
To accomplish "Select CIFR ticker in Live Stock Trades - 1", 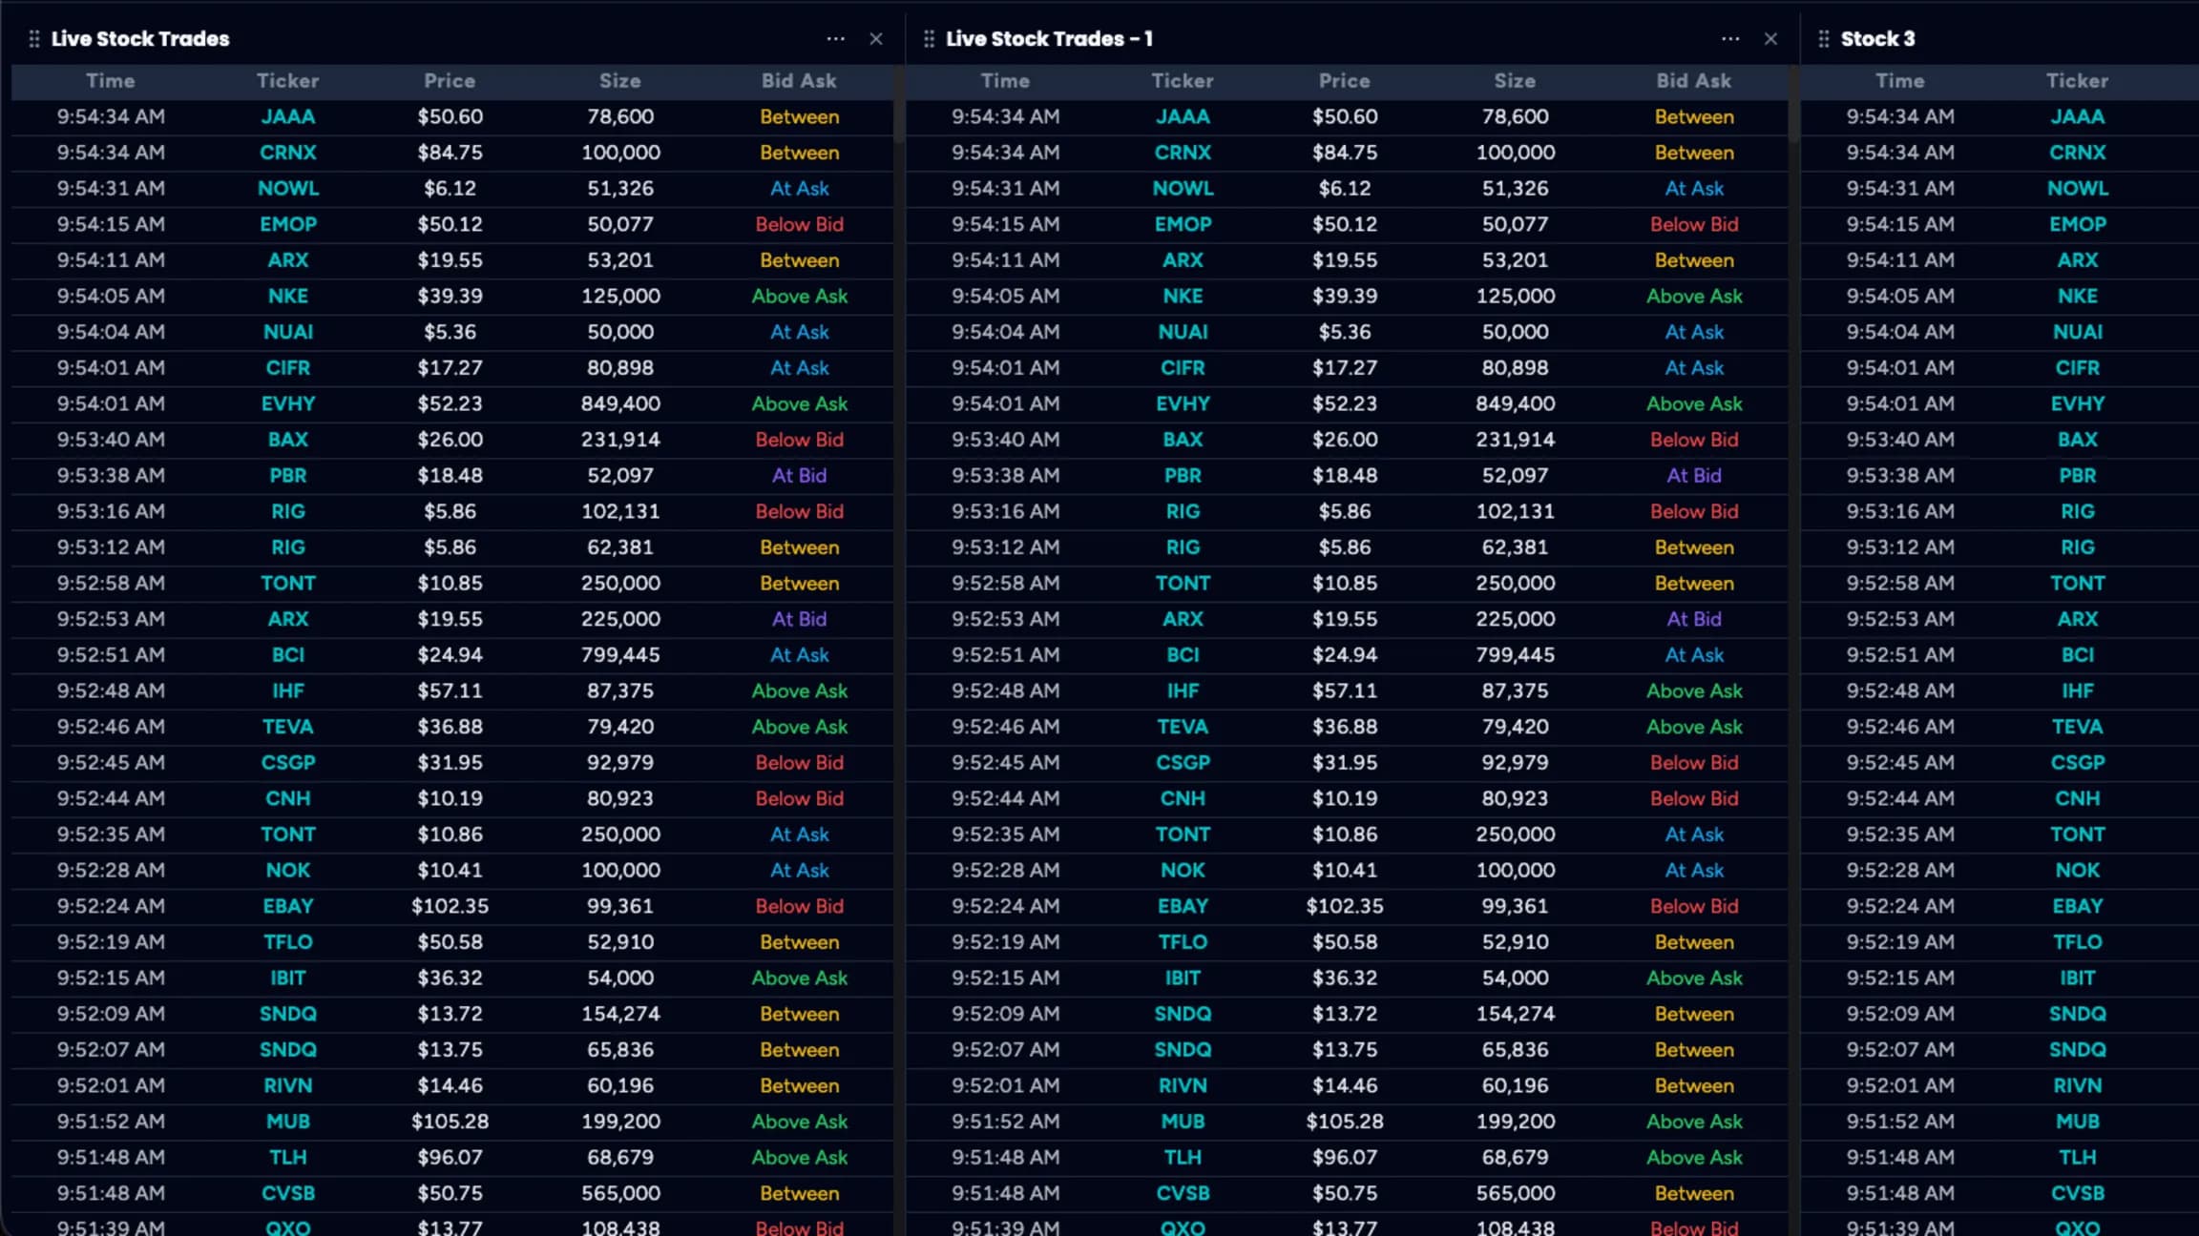I will [x=1183, y=368].
